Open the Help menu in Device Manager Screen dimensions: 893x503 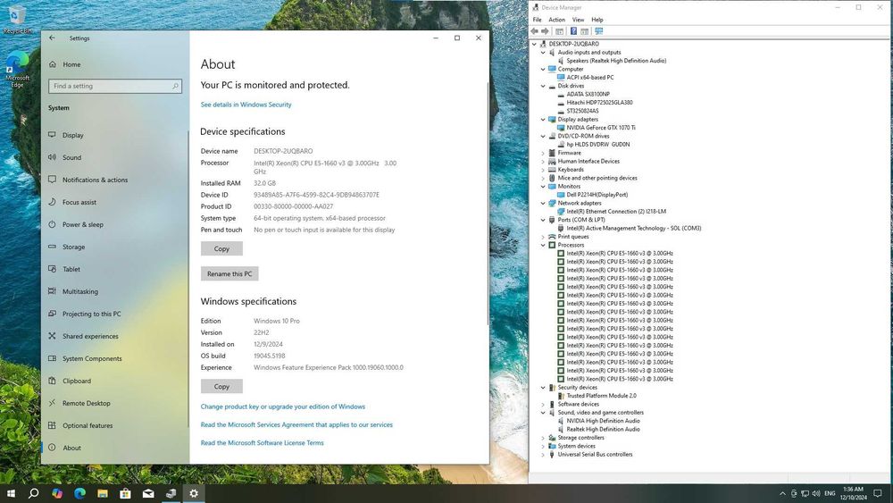coord(597,20)
